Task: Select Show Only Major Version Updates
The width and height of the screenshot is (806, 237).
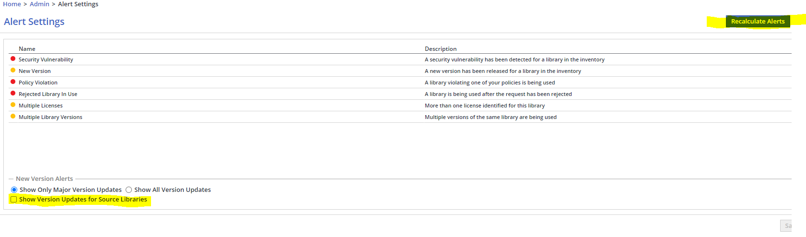Action: 14,190
